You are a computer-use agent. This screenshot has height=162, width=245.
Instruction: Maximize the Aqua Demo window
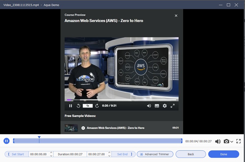click(x=228, y=5)
